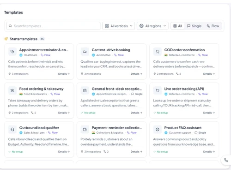Click the COD order confirmation title

pos(184,50)
